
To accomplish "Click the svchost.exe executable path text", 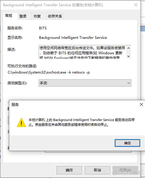I will [x=49, y=72].
